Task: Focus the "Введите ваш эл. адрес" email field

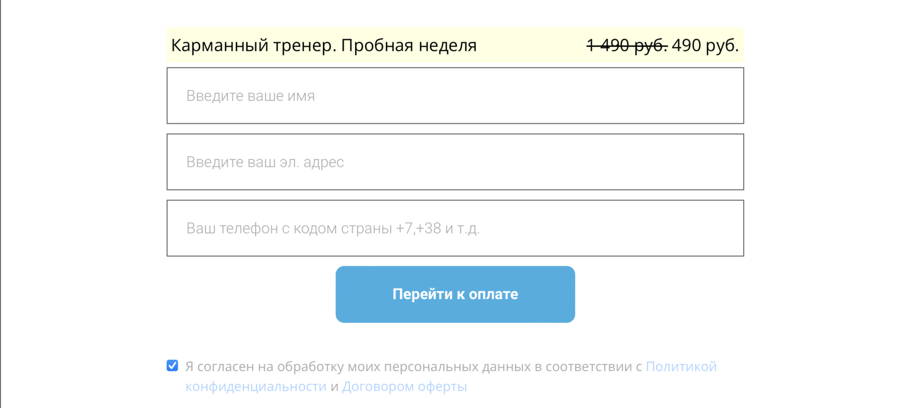Action: pos(455,162)
